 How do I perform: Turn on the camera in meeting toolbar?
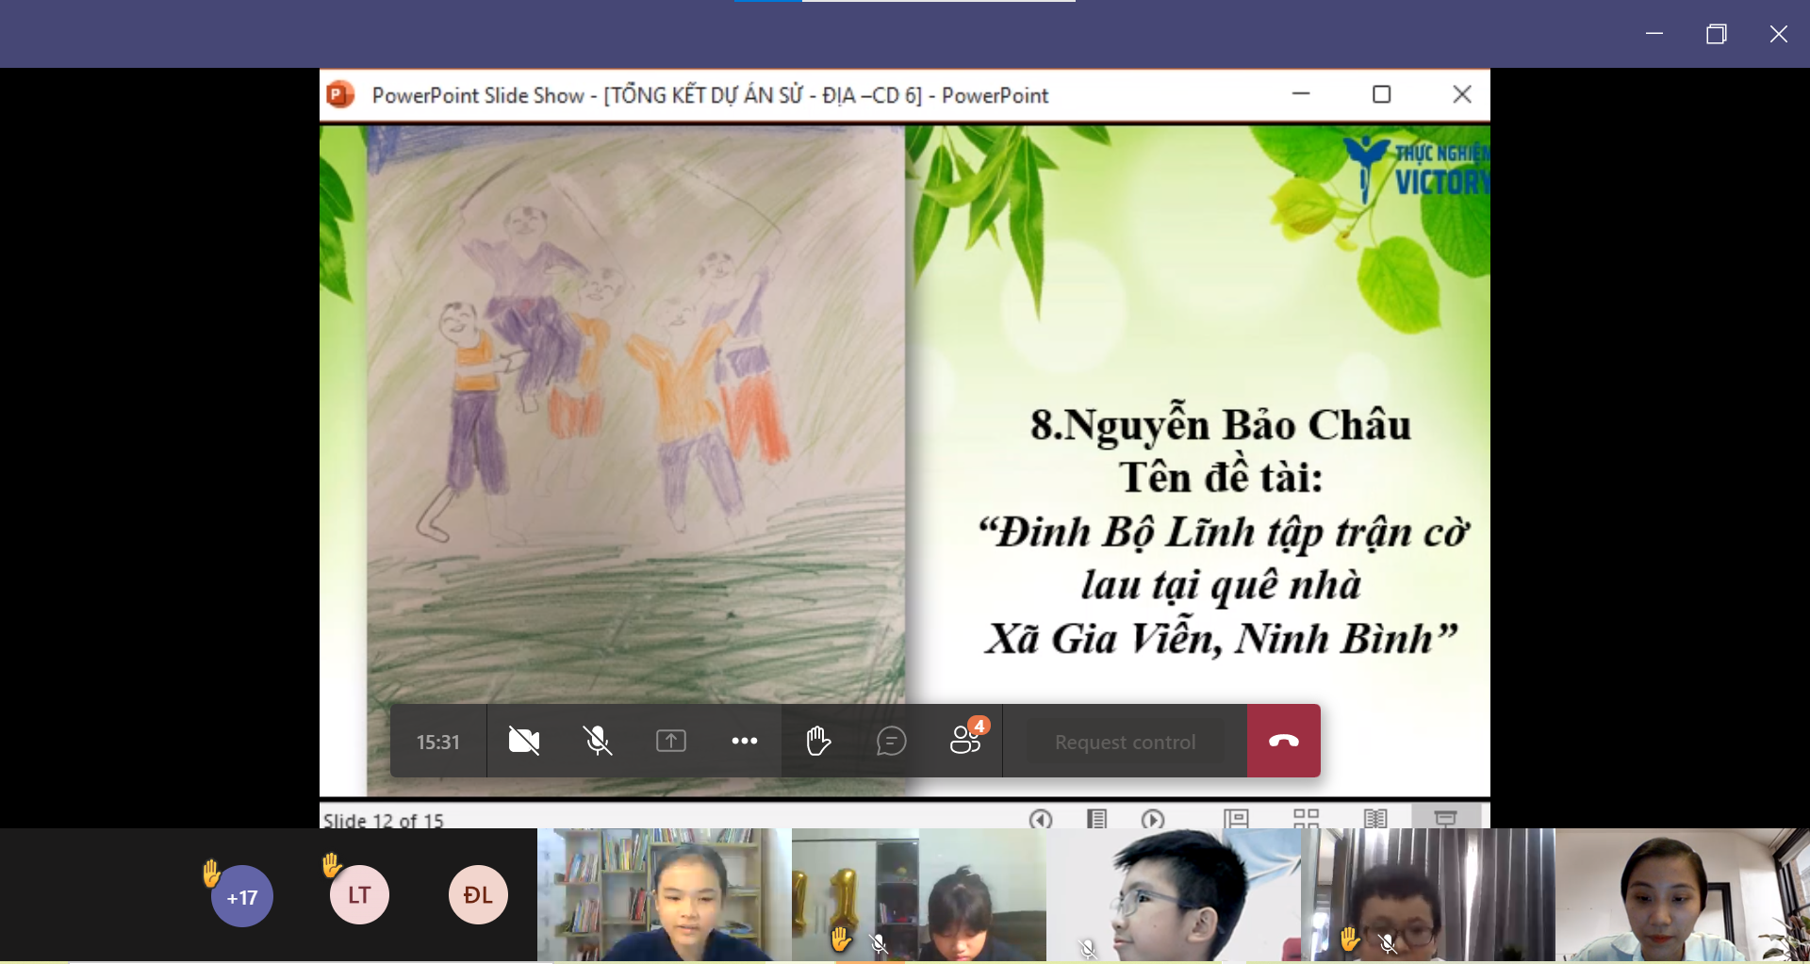coord(524,742)
